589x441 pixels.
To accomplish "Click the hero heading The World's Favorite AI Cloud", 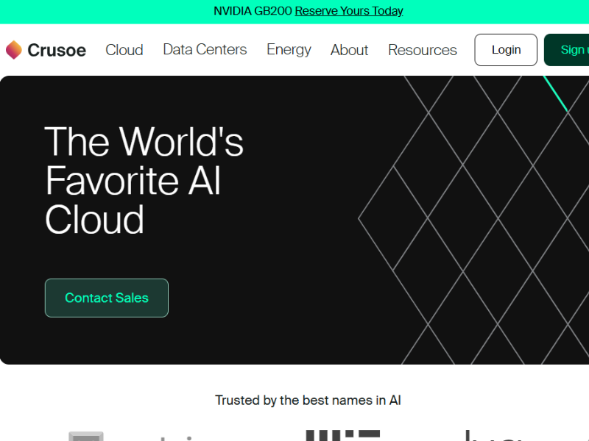I will point(144,180).
